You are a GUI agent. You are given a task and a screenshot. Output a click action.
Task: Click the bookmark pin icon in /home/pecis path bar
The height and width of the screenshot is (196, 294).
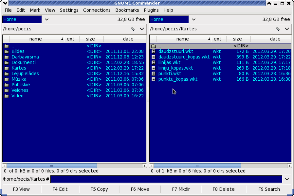(x=133, y=29)
